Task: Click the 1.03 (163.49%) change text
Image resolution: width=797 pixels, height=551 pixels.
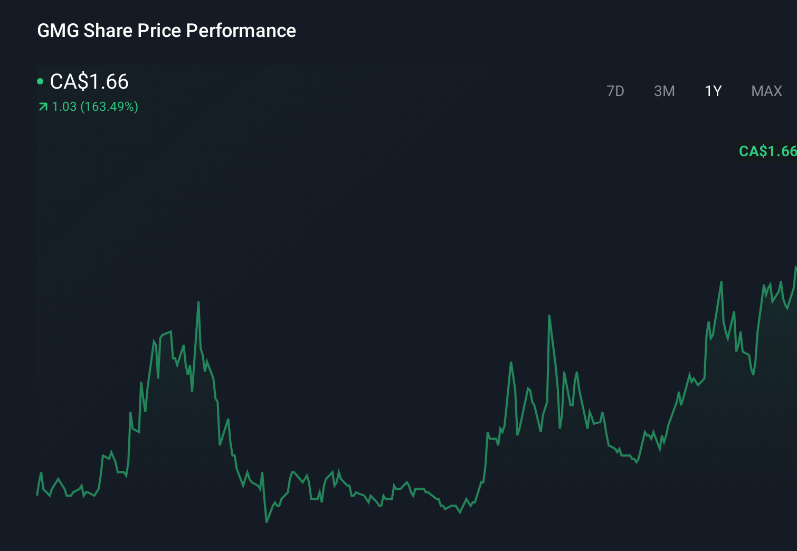Action: tap(94, 107)
